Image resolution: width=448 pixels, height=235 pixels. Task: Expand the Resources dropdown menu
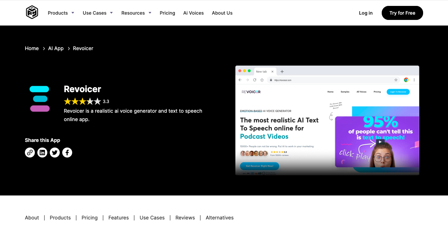coord(136,13)
